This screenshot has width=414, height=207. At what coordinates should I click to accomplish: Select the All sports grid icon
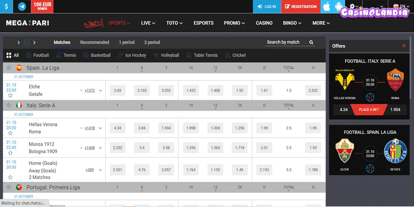9,55
